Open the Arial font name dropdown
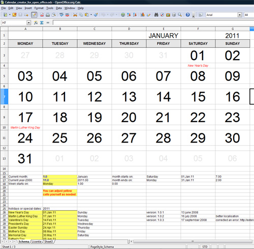The width and height of the screenshot is (254, 249). (x=240, y=15)
